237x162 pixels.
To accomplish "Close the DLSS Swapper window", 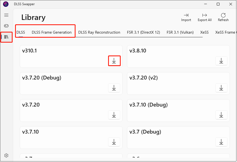I will [231, 4].
